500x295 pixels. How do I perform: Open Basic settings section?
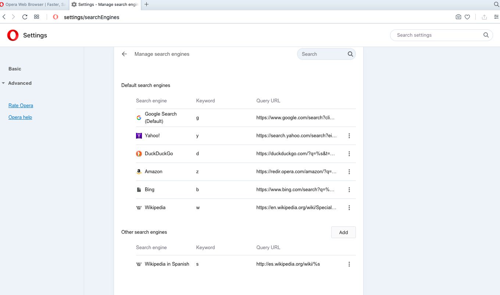point(15,69)
